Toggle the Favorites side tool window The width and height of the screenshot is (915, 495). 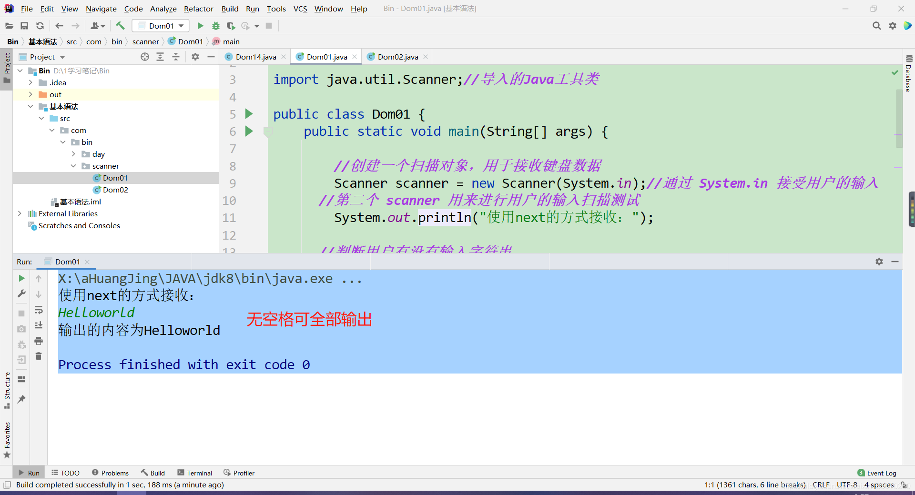(7, 439)
